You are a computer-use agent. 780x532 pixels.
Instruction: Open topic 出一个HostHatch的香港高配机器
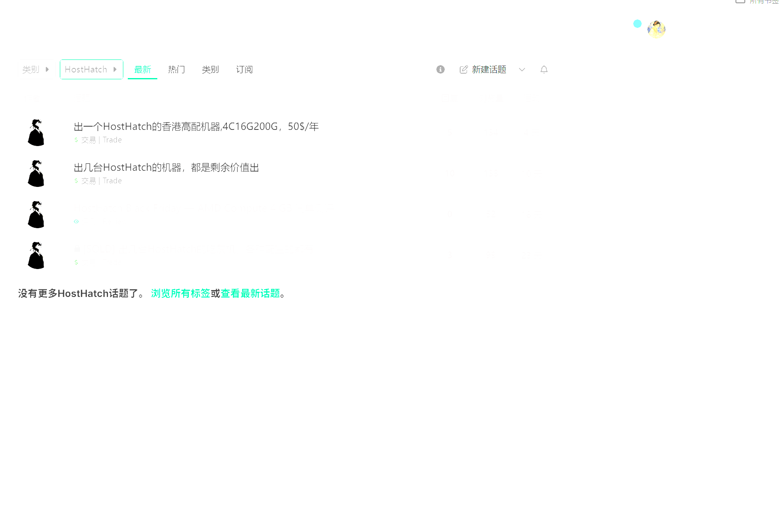[x=196, y=127]
